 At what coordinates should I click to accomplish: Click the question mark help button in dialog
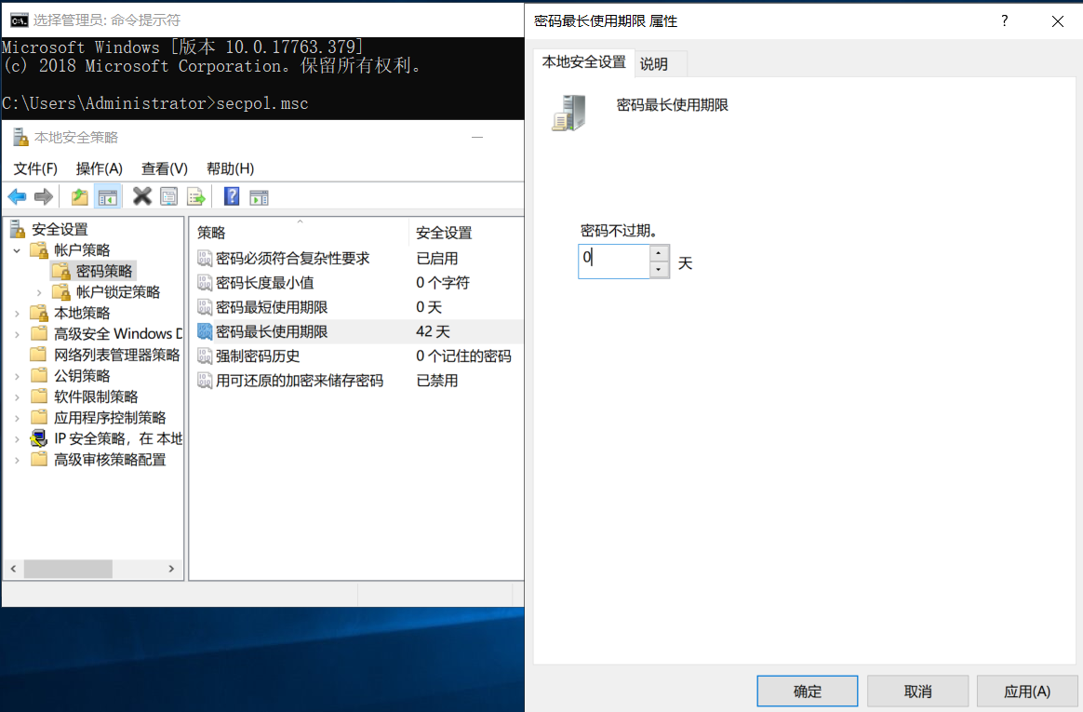tap(1004, 20)
